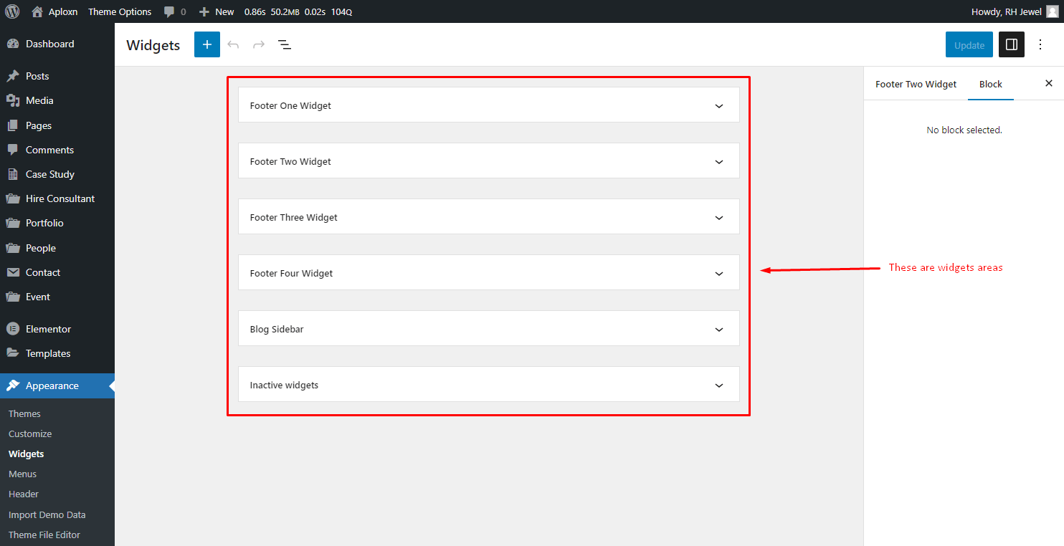Expand the Blog Sidebar chevron
The height and width of the screenshot is (546, 1064).
719,329
